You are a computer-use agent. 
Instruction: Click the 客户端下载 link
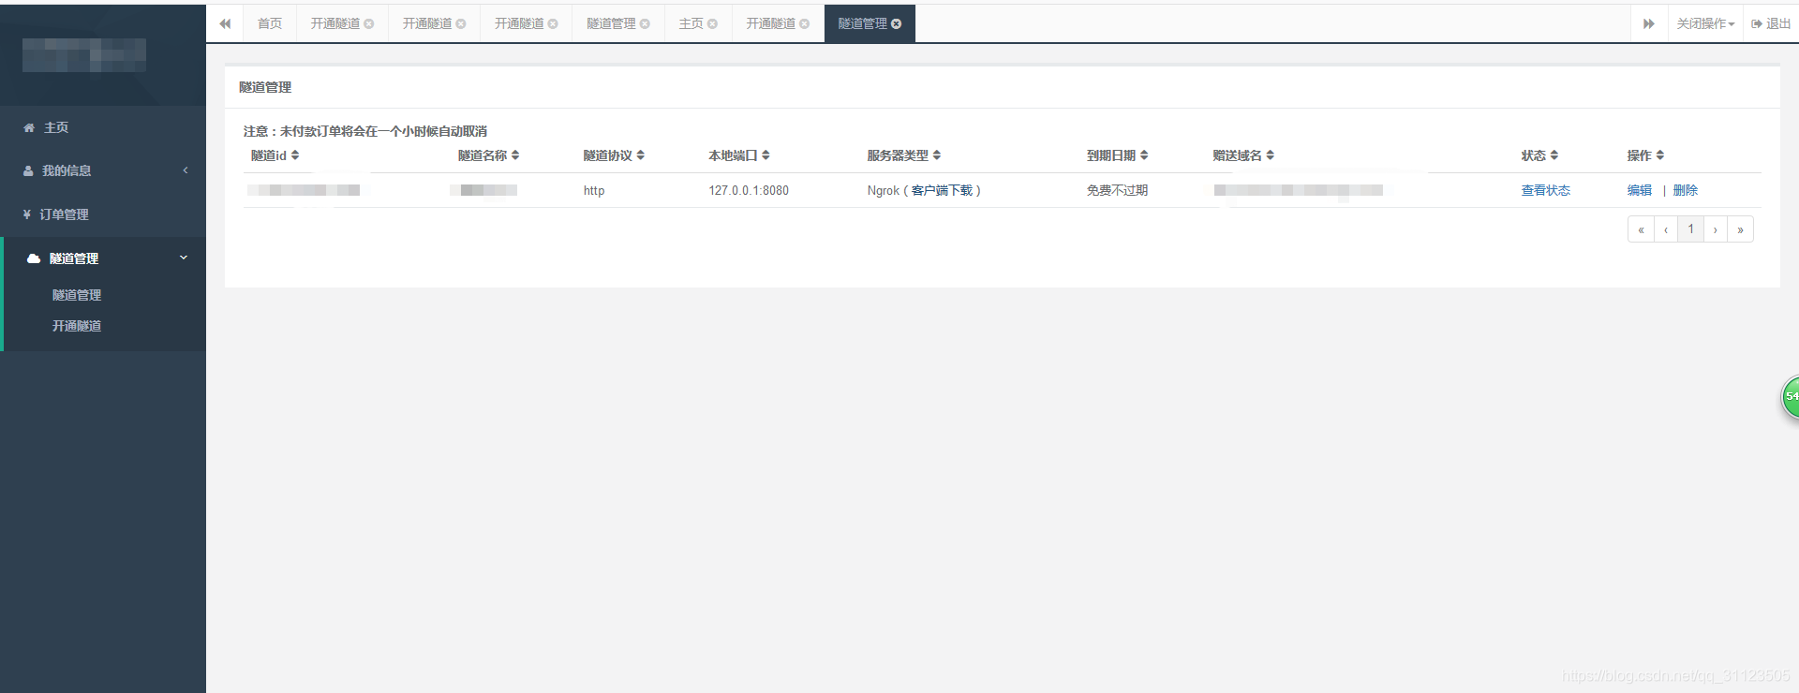943,190
